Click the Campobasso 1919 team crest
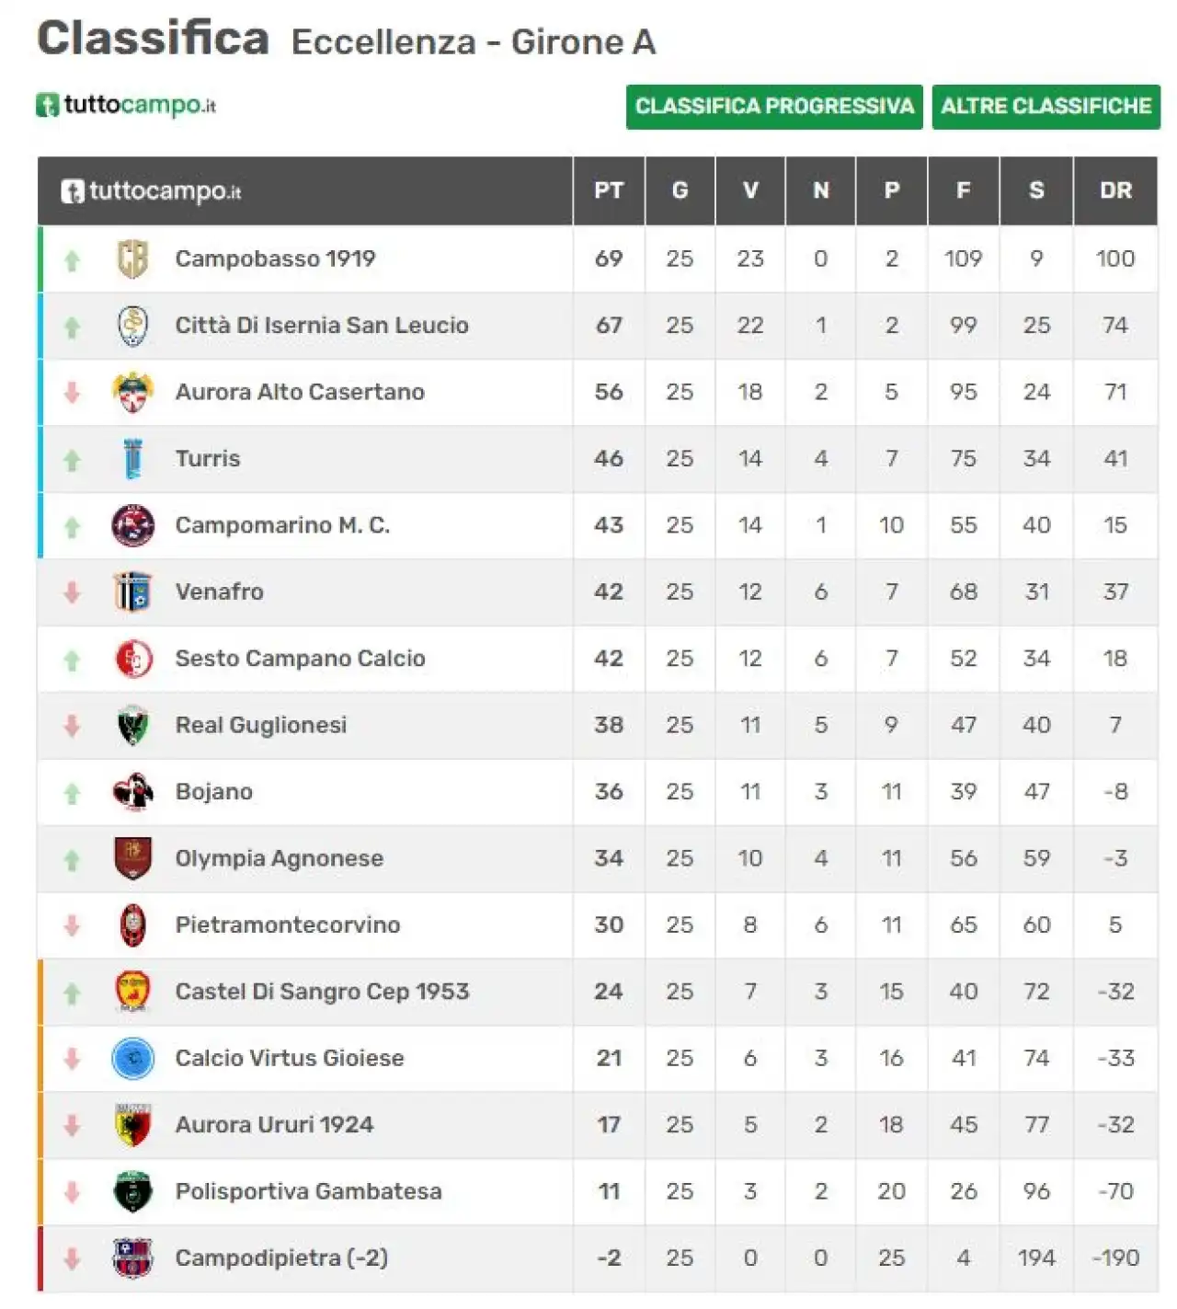This screenshot has width=1177, height=1309. (132, 258)
